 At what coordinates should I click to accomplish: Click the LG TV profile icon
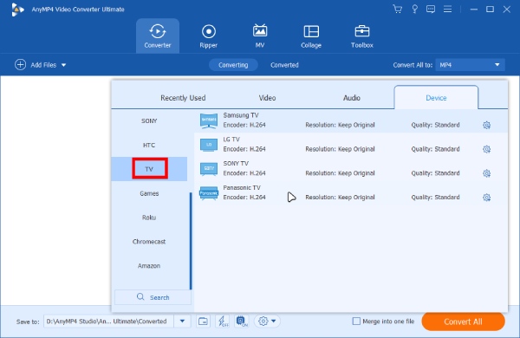pos(209,145)
